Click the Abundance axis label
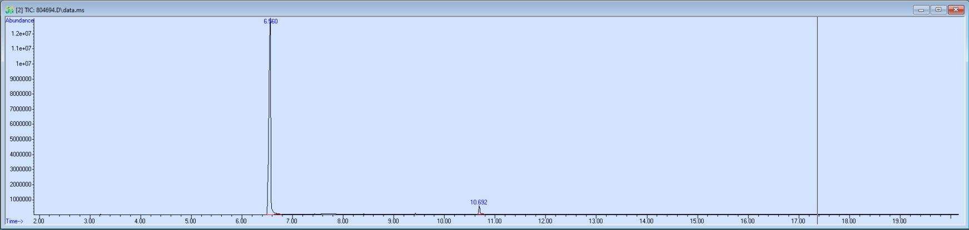 (x=19, y=21)
